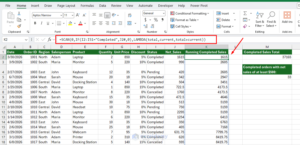Switch to the Power Pivot tab
The height and width of the screenshot is (145, 300).
point(199,5)
